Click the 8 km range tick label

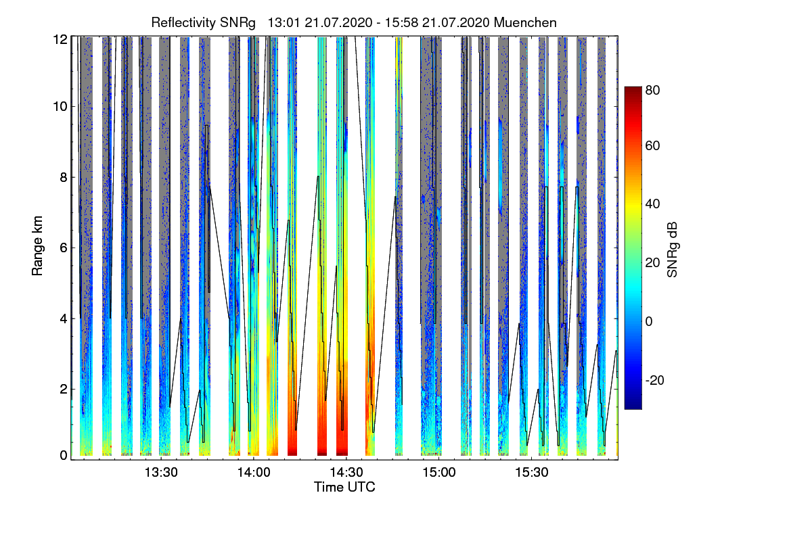tap(64, 177)
